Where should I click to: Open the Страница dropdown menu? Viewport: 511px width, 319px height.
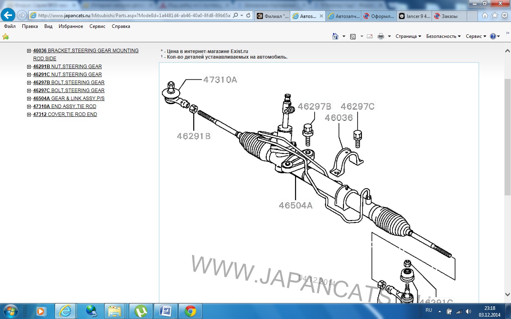tap(408, 36)
